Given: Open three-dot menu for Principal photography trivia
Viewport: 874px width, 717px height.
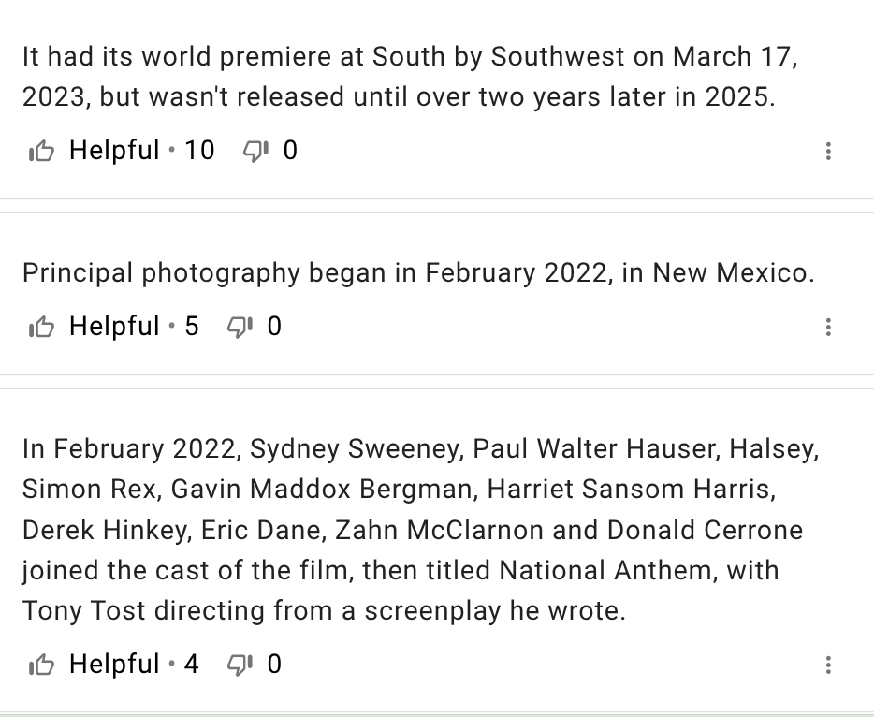Looking at the screenshot, I should click(x=828, y=327).
